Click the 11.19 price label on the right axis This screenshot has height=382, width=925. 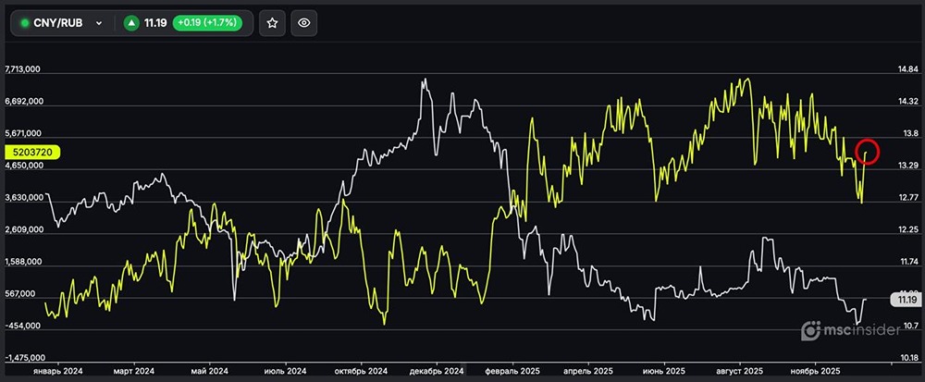pyautogui.click(x=906, y=300)
